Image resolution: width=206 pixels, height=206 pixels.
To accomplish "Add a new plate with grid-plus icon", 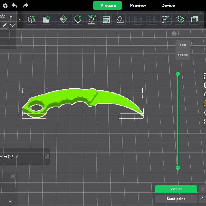I will (46, 19).
